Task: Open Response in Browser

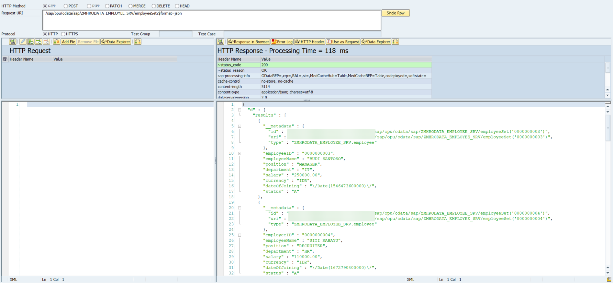Action: click(249, 42)
